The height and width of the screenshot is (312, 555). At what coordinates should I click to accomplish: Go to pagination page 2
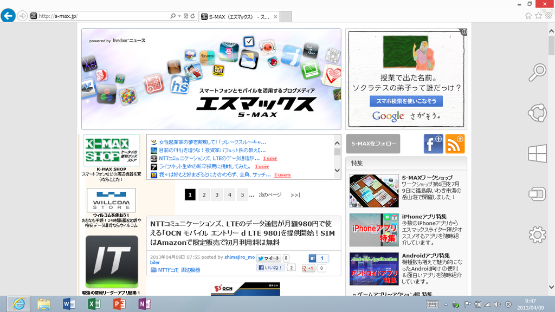pyautogui.click(x=204, y=194)
